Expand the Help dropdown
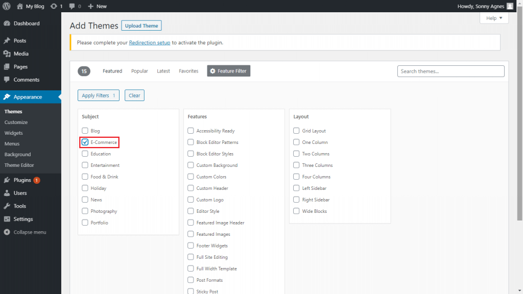Screen dimensions: 523x294 pyautogui.click(x=494, y=18)
